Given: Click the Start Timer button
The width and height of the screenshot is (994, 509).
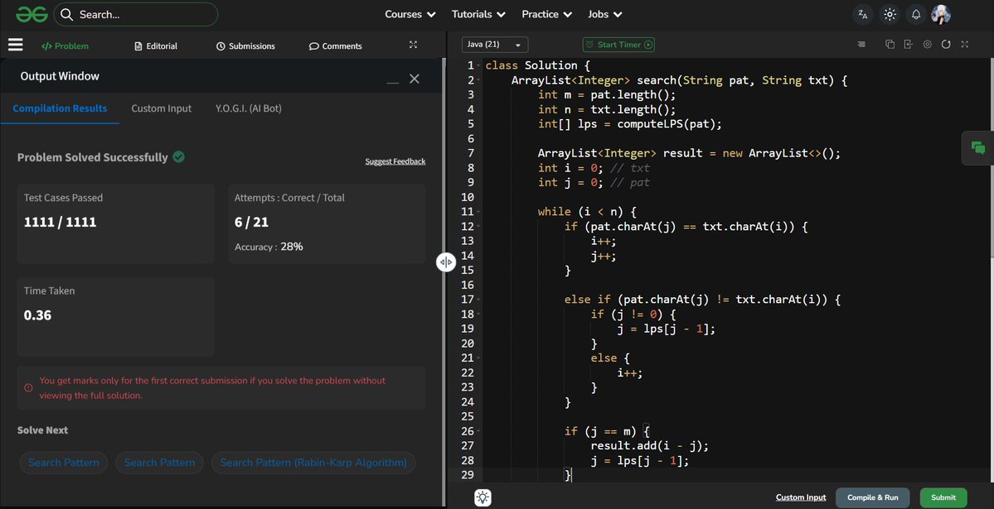Looking at the screenshot, I should tap(618, 45).
